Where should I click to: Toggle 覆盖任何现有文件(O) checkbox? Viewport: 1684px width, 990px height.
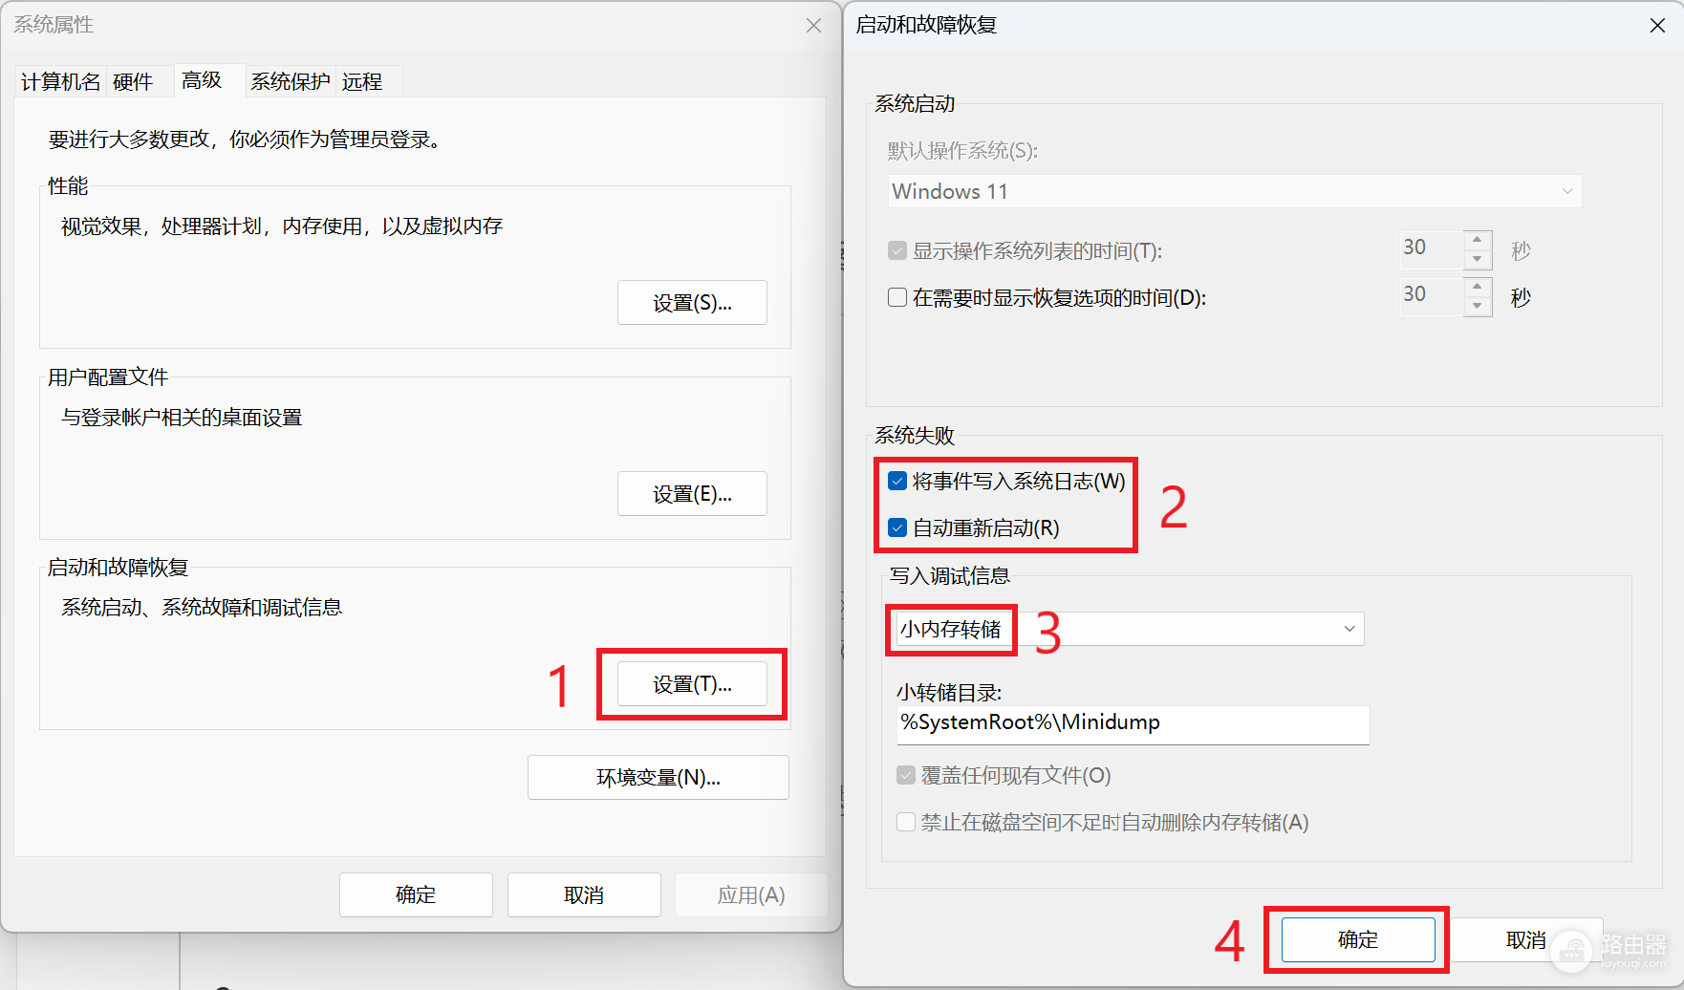click(x=906, y=775)
